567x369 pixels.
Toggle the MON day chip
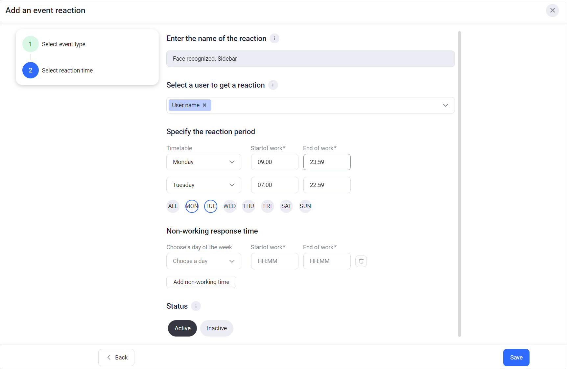coord(192,206)
